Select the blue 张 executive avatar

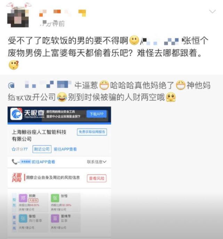point(23,218)
